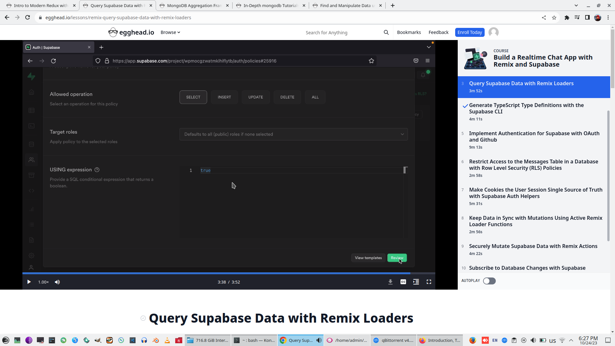
Task: Open the Bookmarks menu item
Action: (x=409, y=32)
